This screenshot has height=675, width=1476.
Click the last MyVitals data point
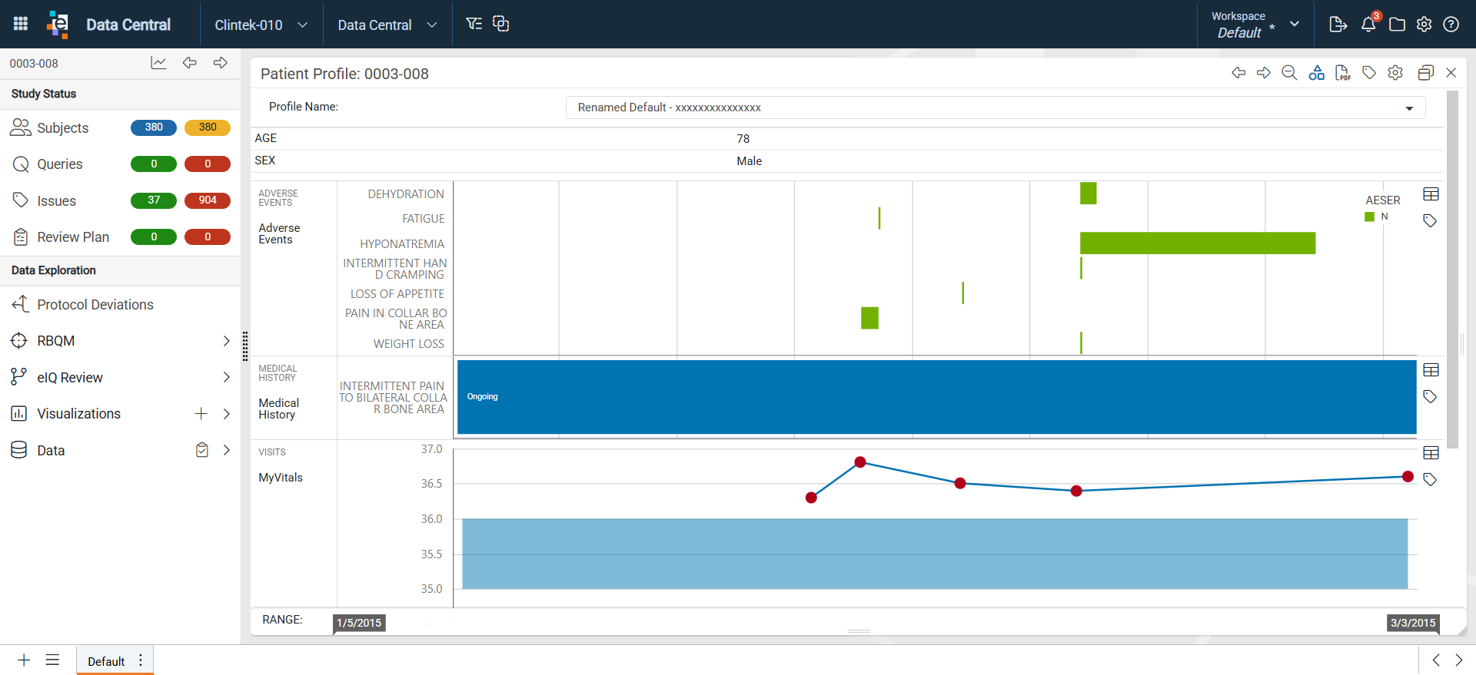point(1408,477)
